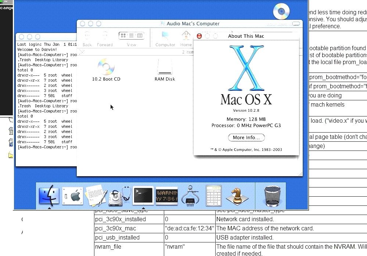Switch Finder to icon view
The width and height of the screenshot is (367, 256).
(x=123, y=36)
